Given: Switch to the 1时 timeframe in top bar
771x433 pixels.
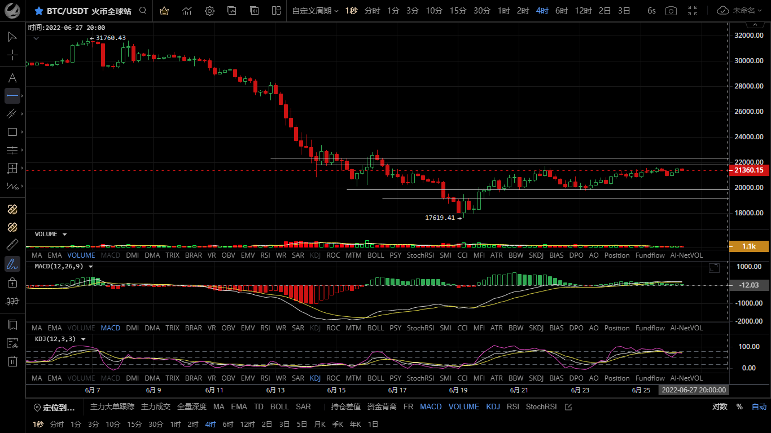Looking at the screenshot, I should tap(503, 11).
